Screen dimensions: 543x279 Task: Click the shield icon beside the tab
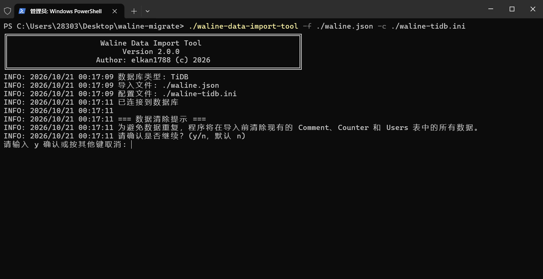pyautogui.click(x=7, y=11)
